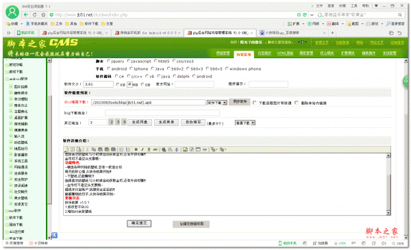Expand the 游戏下载 tree node
Viewport: 411px width, 250px height.
click(7, 72)
